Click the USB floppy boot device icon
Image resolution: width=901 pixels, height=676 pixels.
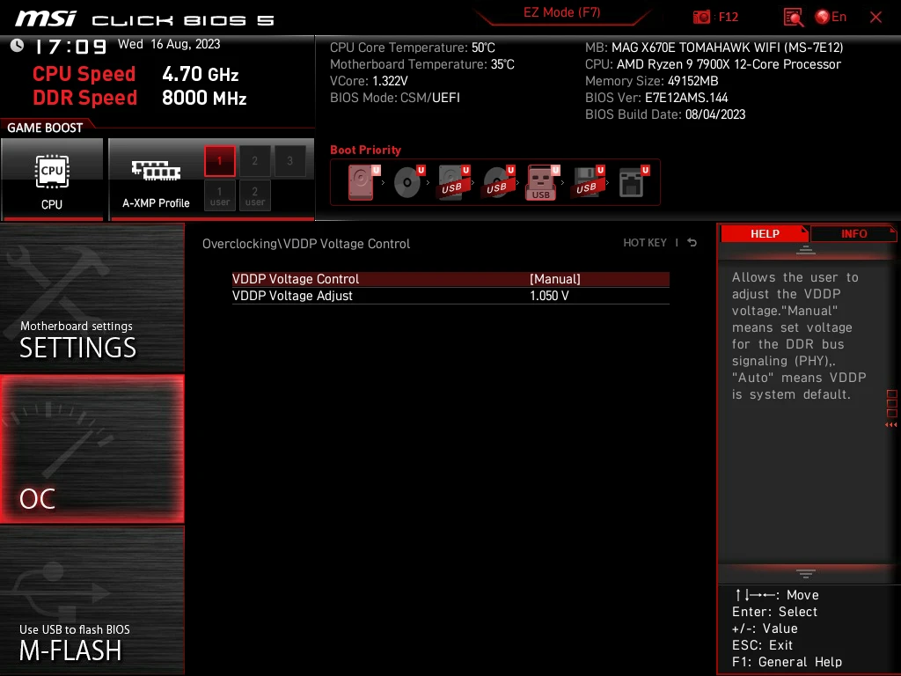pos(588,182)
